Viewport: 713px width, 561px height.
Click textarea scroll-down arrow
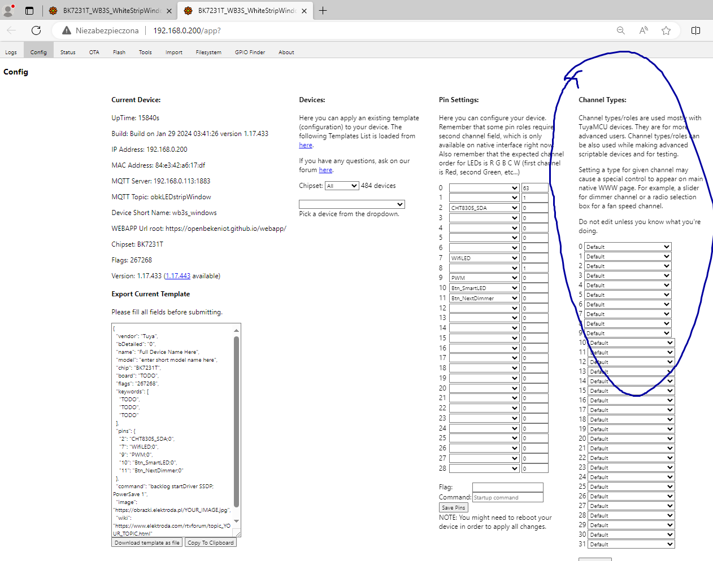[237, 521]
